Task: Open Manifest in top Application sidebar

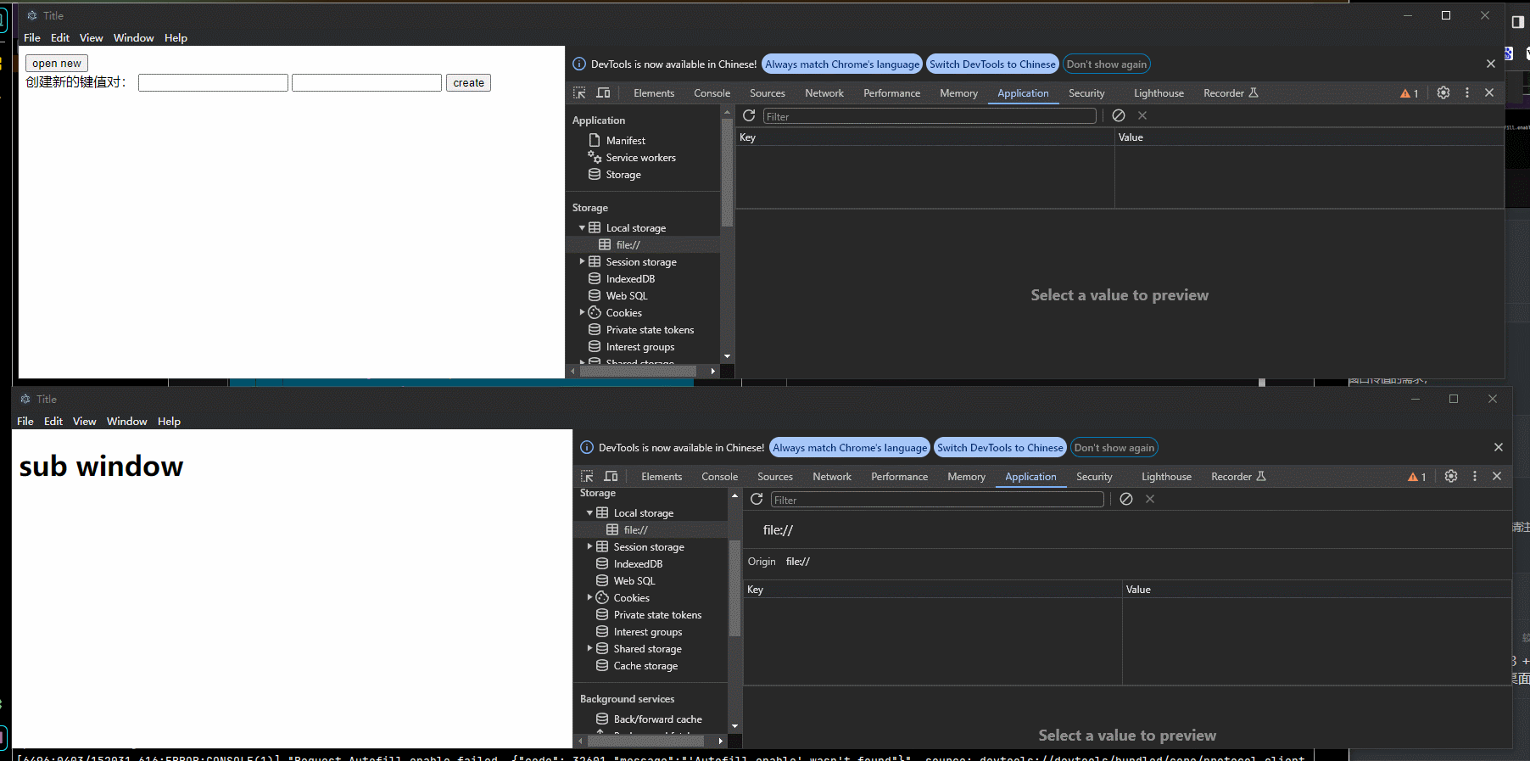Action: [x=626, y=141]
